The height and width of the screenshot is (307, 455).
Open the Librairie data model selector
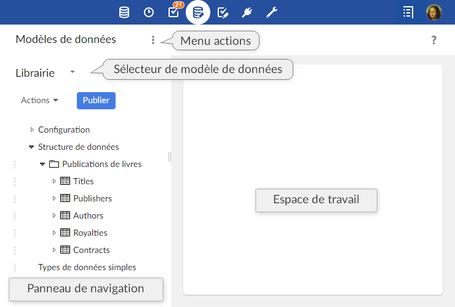(73, 72)
